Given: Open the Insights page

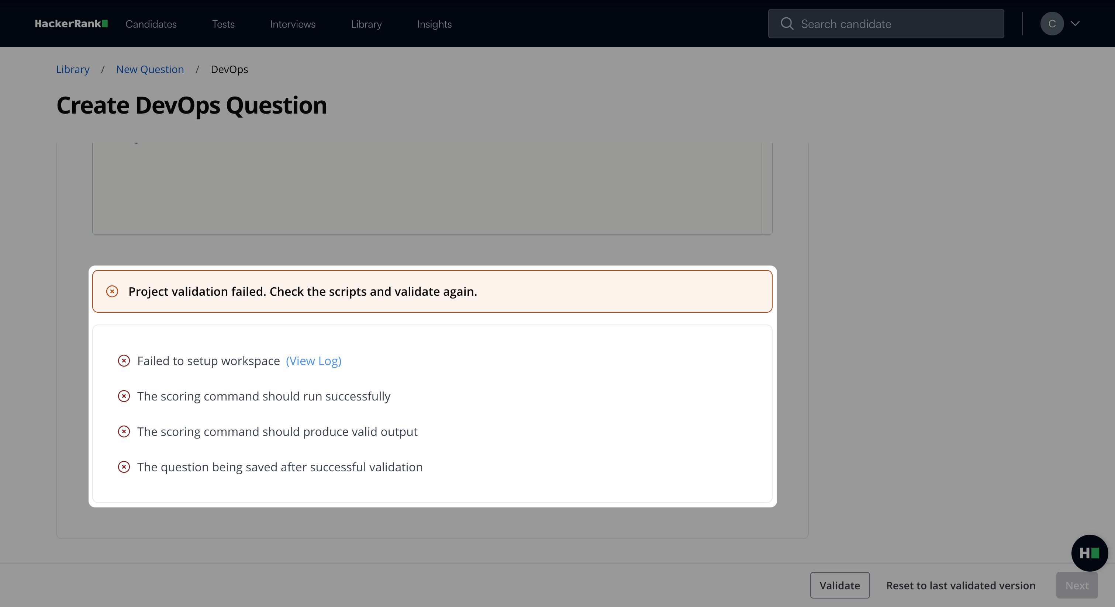Looking at the screenshot, I should [434, 24].
